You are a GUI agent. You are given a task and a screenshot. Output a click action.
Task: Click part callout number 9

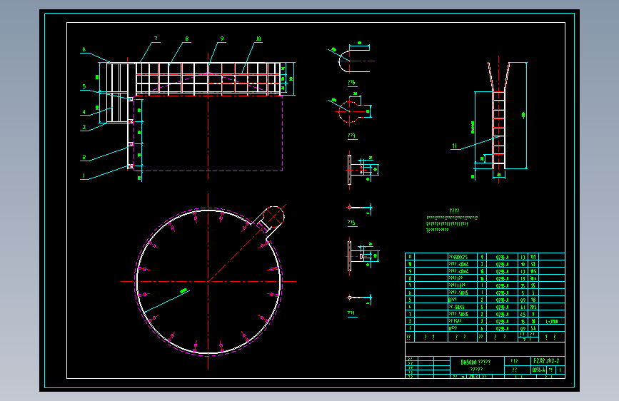[222, 39]
